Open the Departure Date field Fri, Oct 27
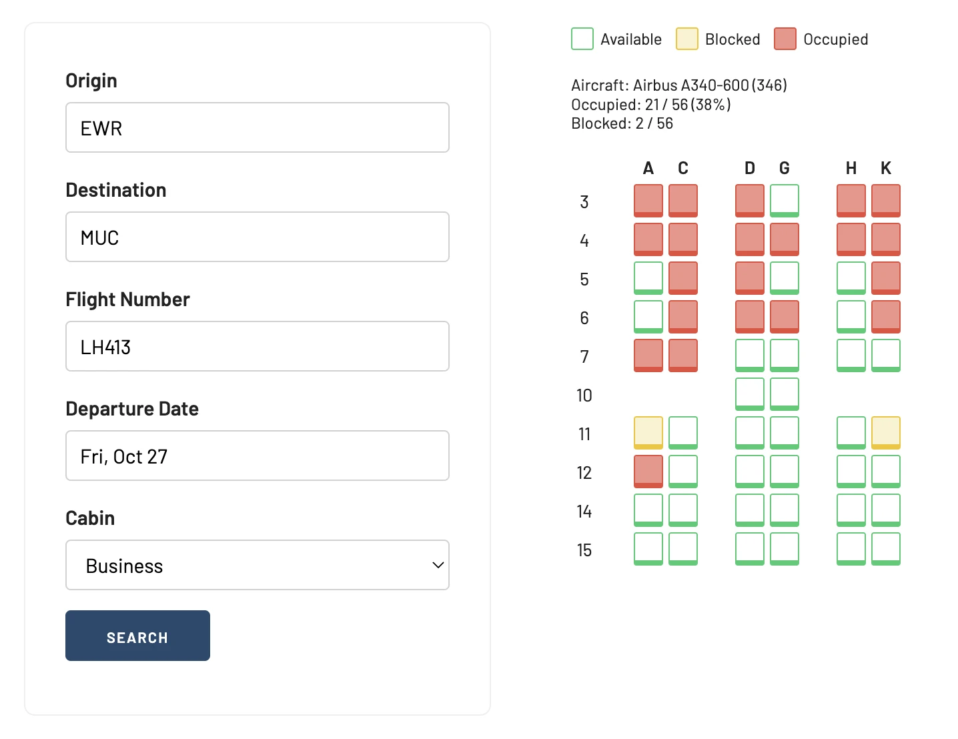Screen dimensions: 958x739 258,456
